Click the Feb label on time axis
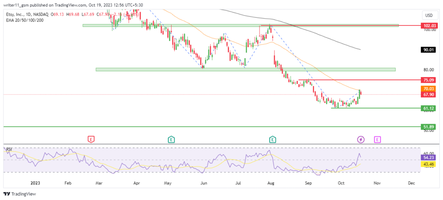443x200 pixels. click(68, 183)
